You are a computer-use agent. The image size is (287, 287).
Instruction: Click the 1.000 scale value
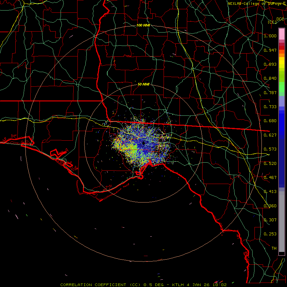(x=270, y=36)
